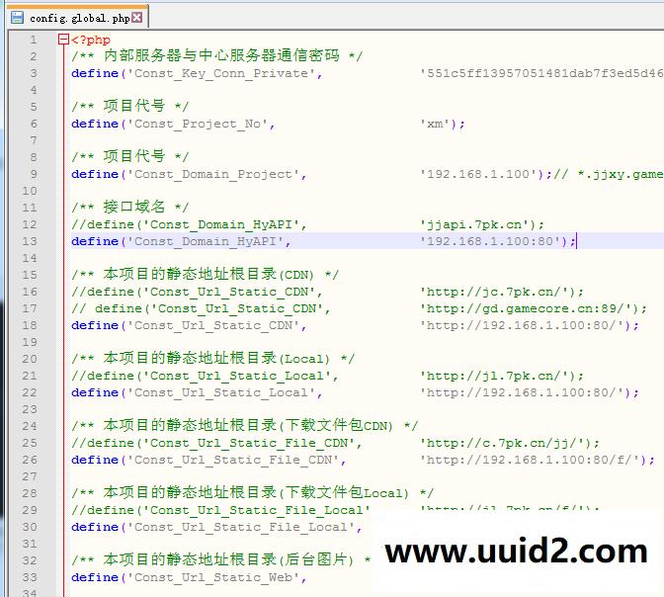The width and height of the screenshot is (664, 597).
Task: Click line number 13 in the margin
Action: pyautogui.click(x=33, y=241)
